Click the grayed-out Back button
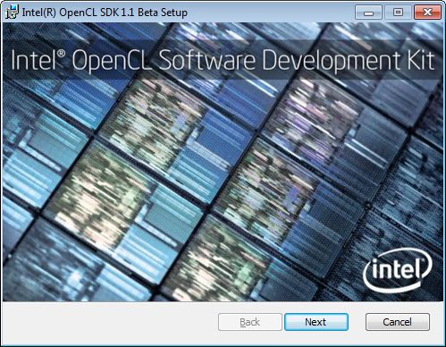Screen dimensions: 446x347 [250, 322]
